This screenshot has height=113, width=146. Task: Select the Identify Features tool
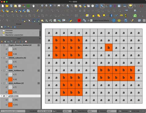click(102, 6)
